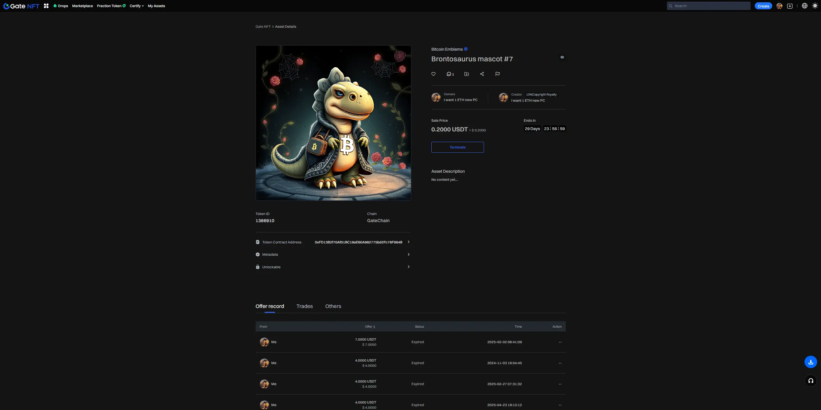Toggle the light/dark theme sun icon
This screenshot has width=821, height=410.
pos(815,6)
